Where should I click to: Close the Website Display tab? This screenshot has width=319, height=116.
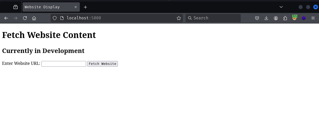(x=76, y=7)
